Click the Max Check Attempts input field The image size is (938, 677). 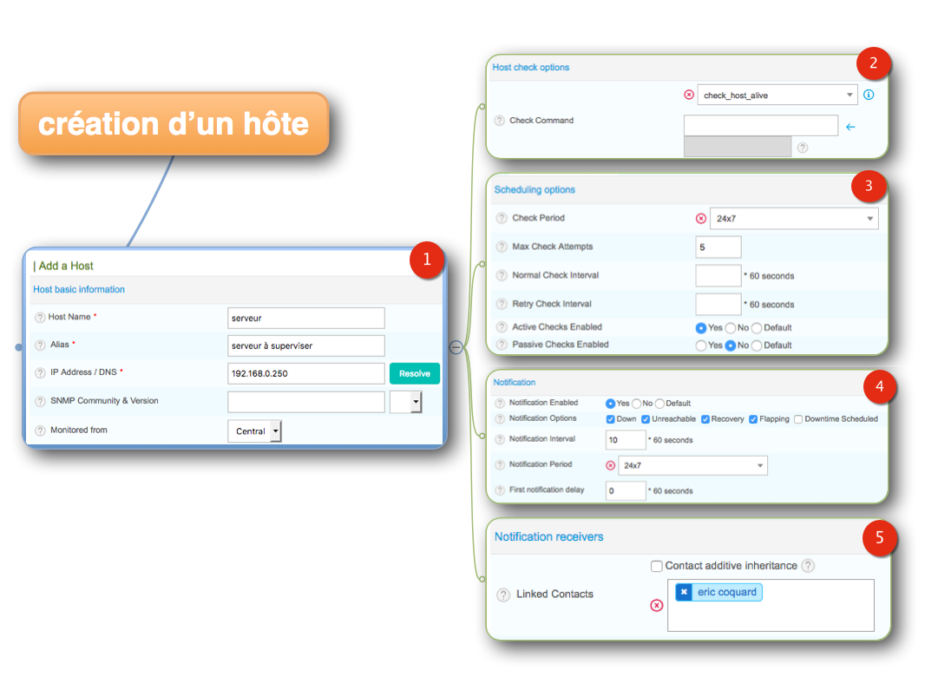pos(718,247)
